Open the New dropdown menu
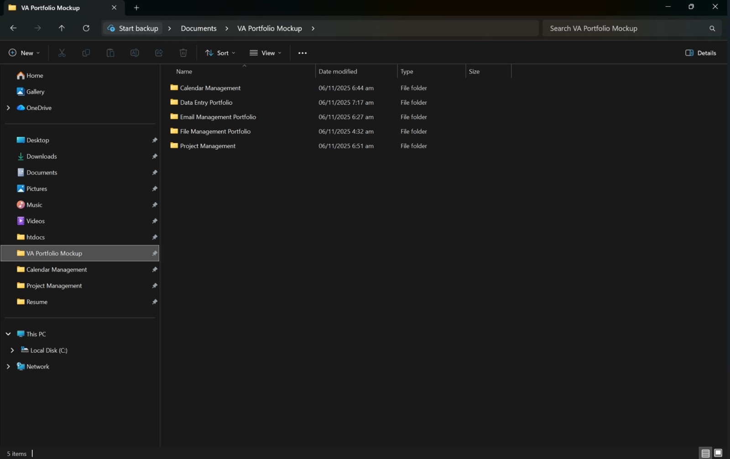 pos(25,53)
